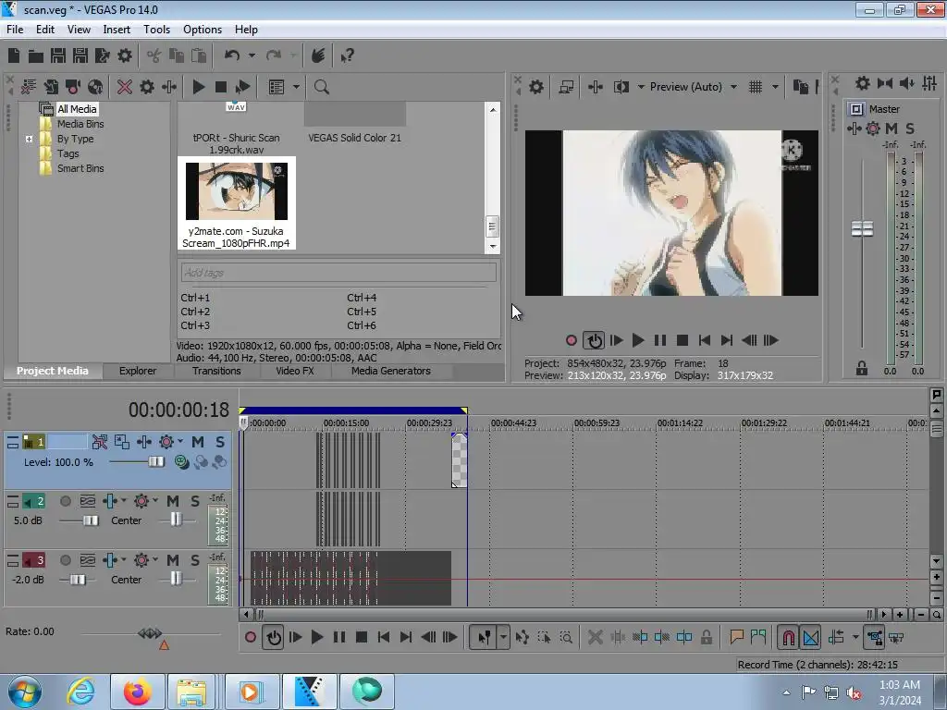Open the Insert menu

(117, 30)
